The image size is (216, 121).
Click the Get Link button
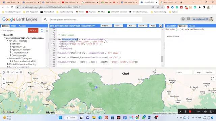pyautogui.click(x=105, y=26)
